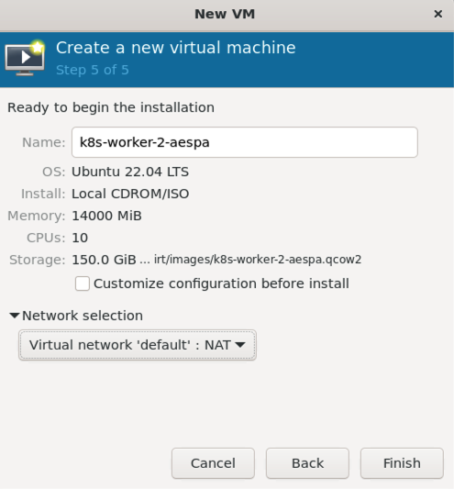Click Finish to begin installation
454x489 pixels.
(x=402, y=463)
